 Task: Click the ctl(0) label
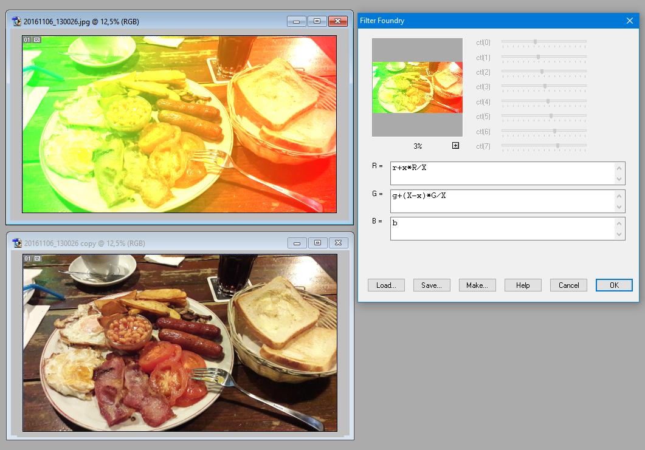pyautogui.click(x=483, y=43)
